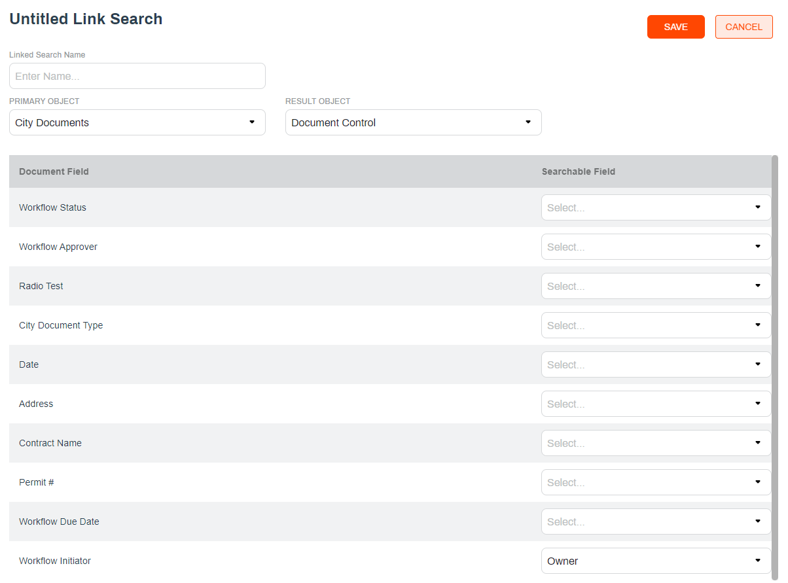The image size is (788, 583).
Task: Click the Date row label
Action: [x=29, y=364]
